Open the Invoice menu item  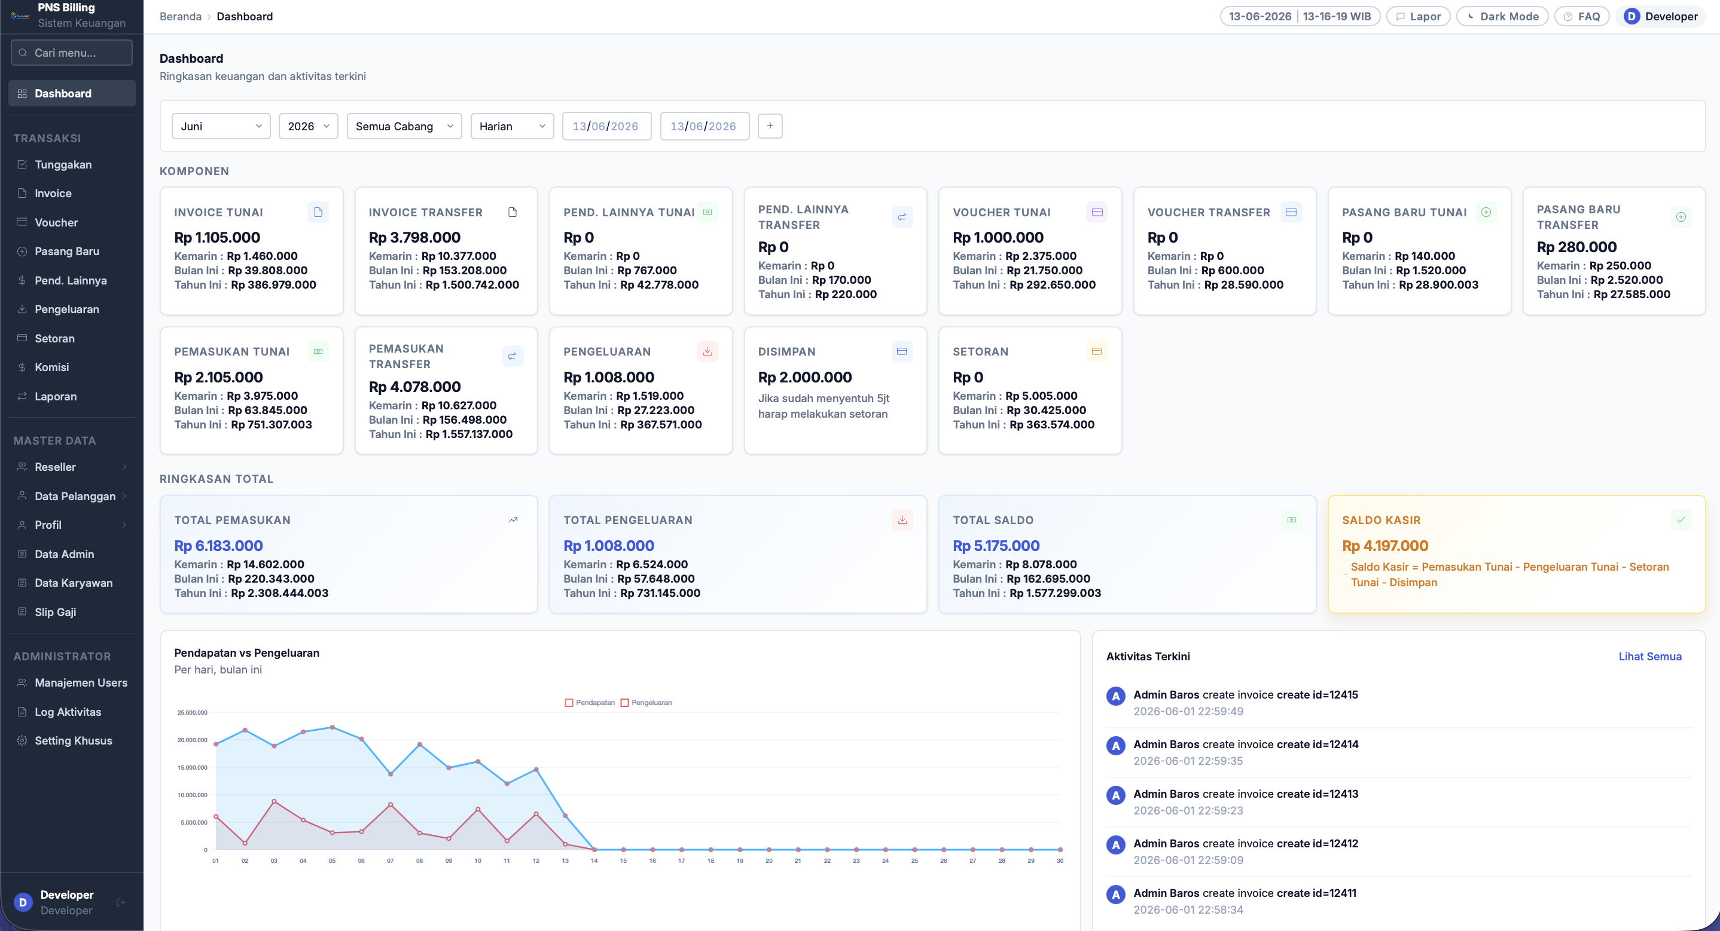(72, 194)
